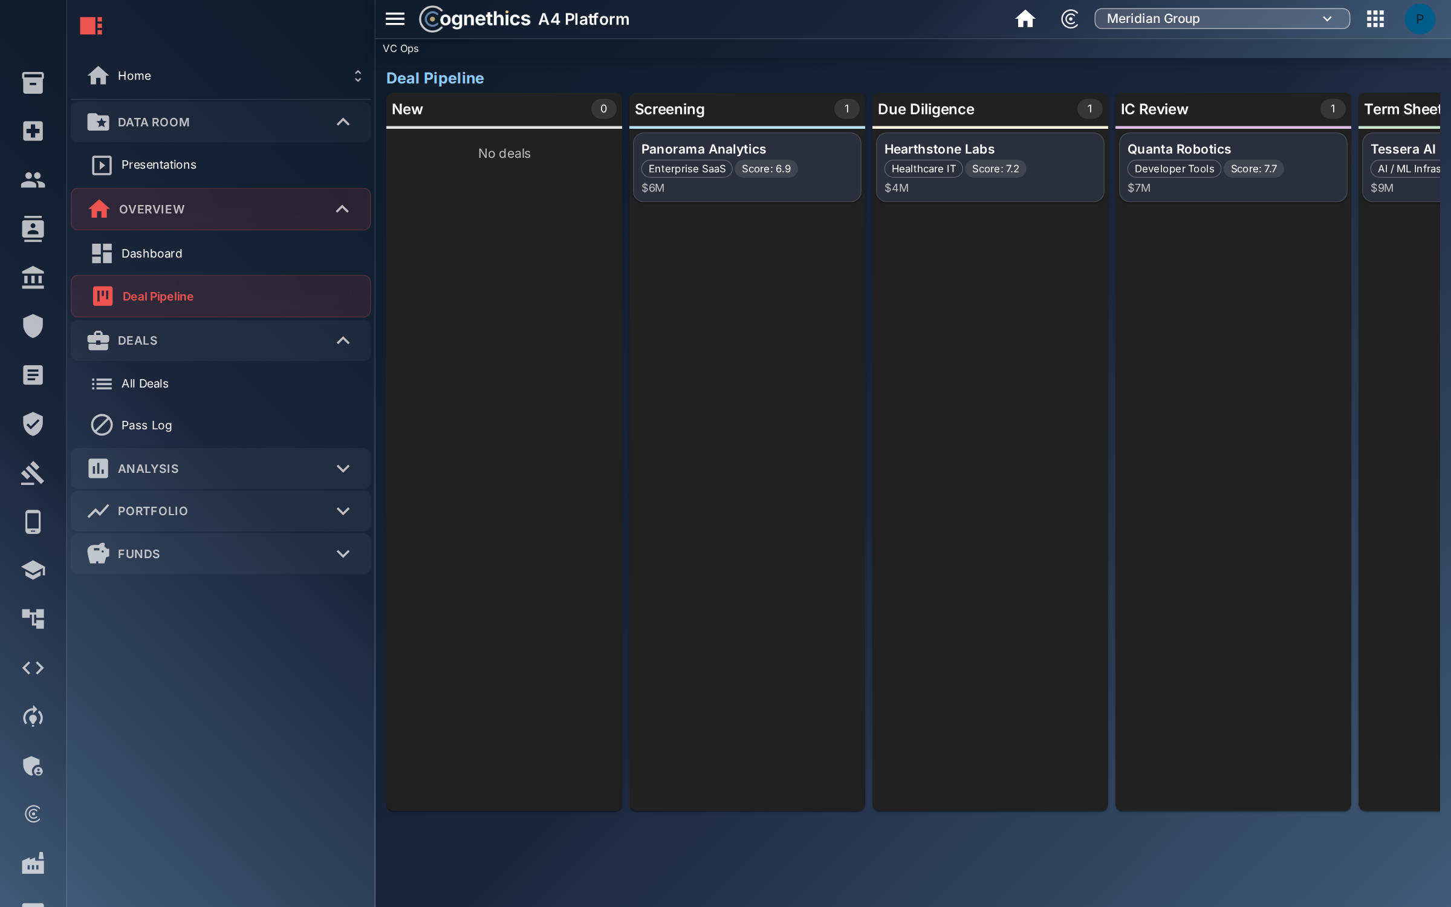Open the user profile avatar P
The width and height of the screenshot is (1451, 907).
1420,19
